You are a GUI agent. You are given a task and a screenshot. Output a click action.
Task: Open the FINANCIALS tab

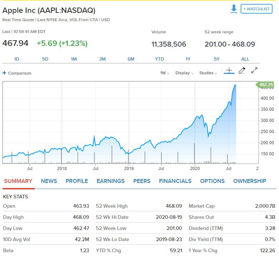[x=175, y=181]
